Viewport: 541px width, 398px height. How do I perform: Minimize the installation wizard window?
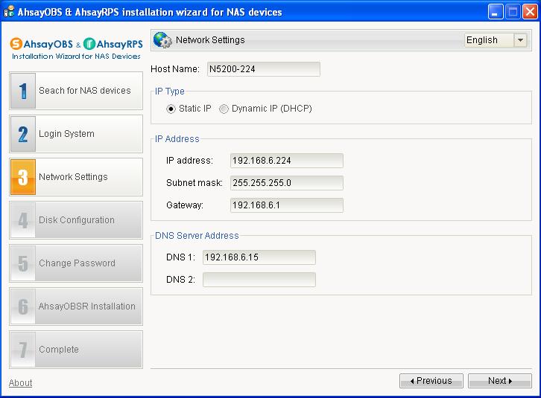[496, 12]
